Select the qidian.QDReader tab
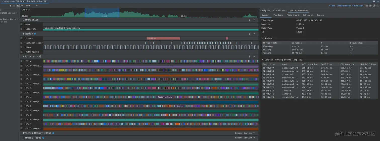Viewport: 380px width, 141px height. (299, 10)
